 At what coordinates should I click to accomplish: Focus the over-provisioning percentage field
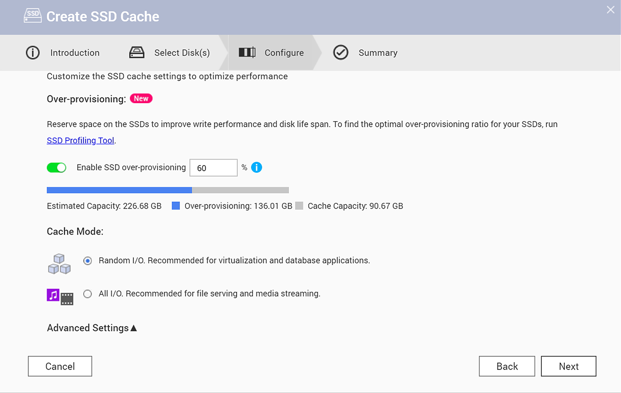213,168
